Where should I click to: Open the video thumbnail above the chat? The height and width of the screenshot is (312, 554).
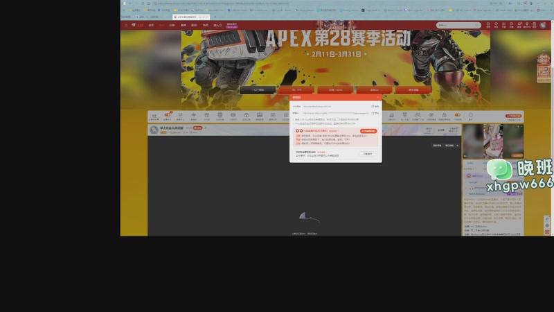(x=493, y=141)
